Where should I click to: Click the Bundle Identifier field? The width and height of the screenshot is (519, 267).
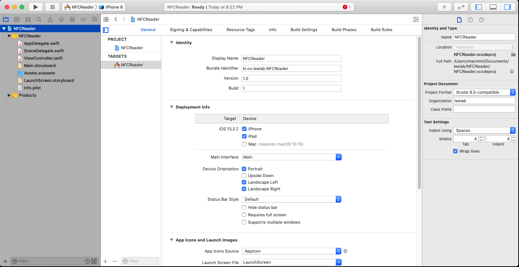pyautogui.click(x=291, y=69)
